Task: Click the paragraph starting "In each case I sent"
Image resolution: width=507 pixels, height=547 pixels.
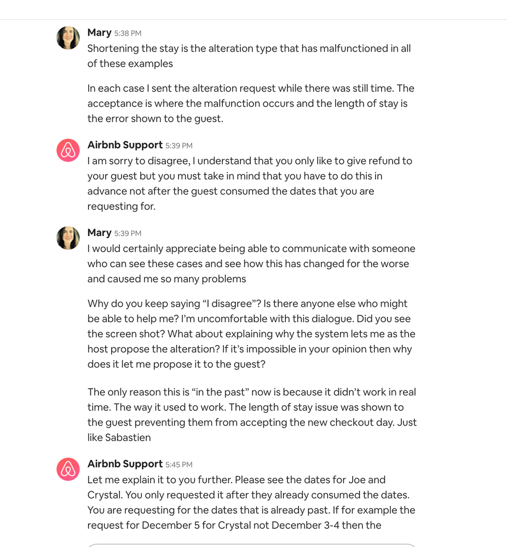Action: [251, 103]
